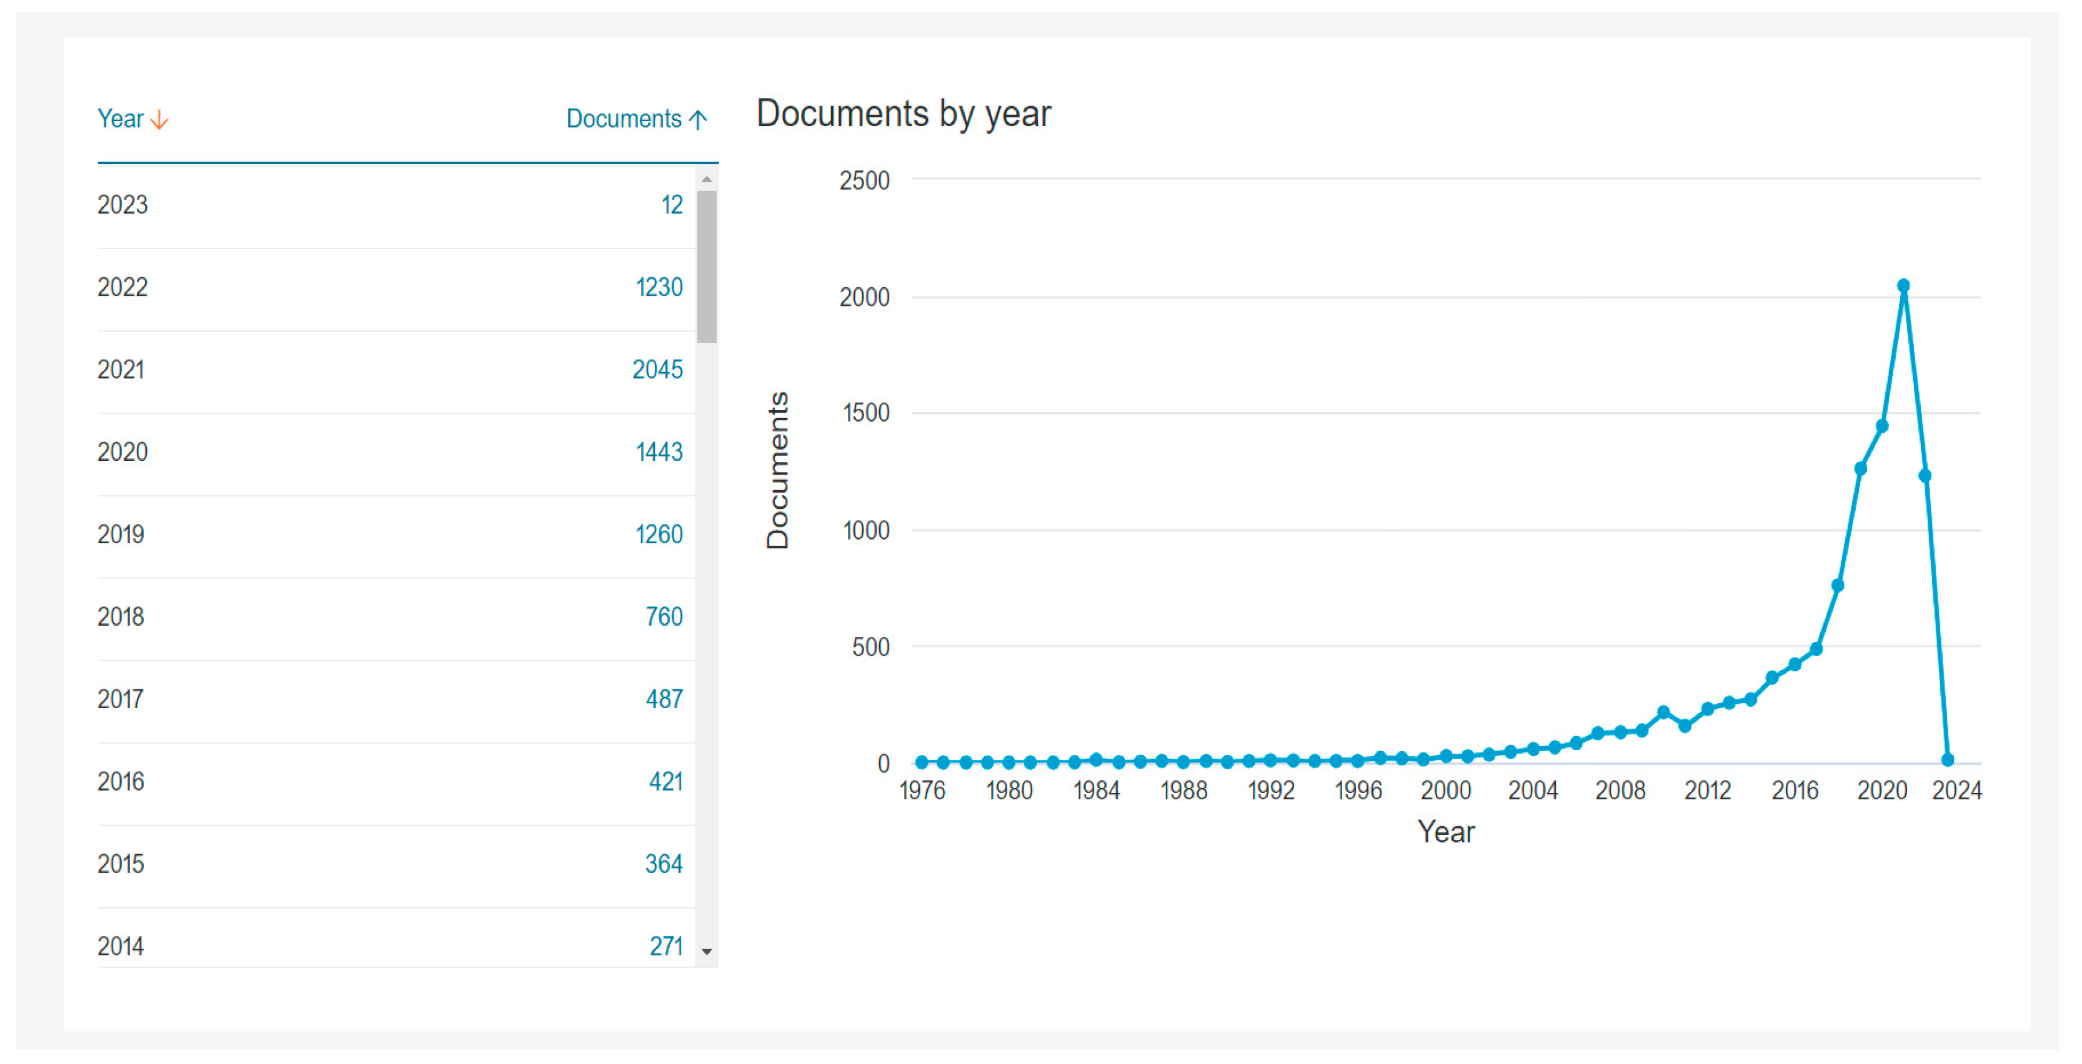This screenshot has height=1064, width=2082.
Task: Open the 2023 document count 12
Action: point(672,204)
